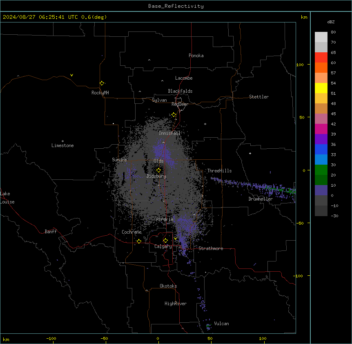Click the Stettler town label

(259, 97)
